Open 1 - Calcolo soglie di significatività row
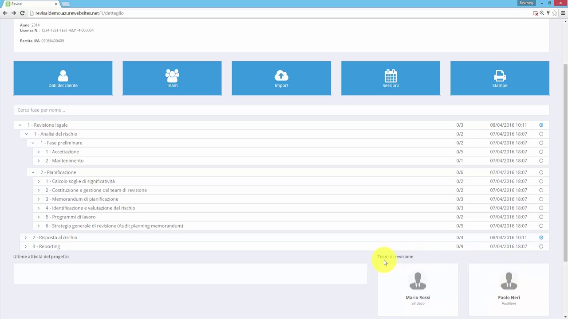Screen dimensions: 568x319 (x=291, y=181)
